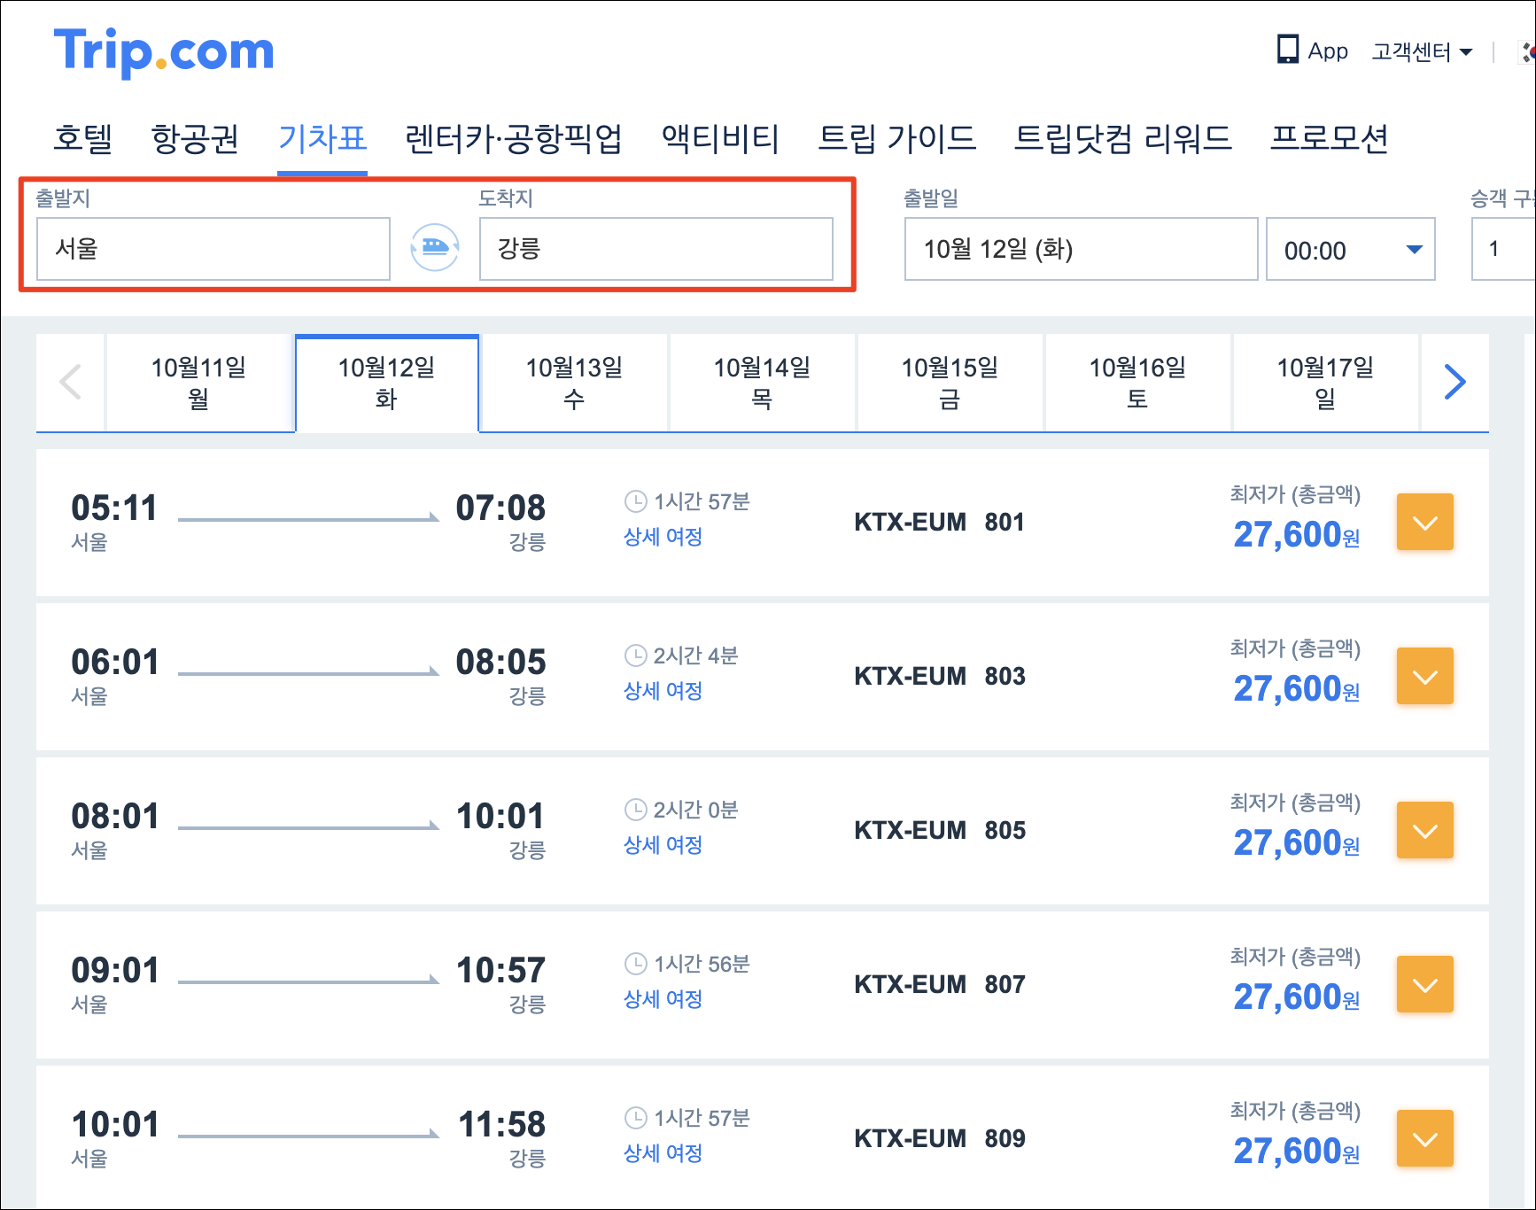Click the 출발지 field containing 서울

tap(213, 249)
